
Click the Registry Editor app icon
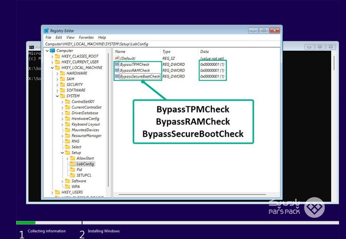[x=46, y=30]
